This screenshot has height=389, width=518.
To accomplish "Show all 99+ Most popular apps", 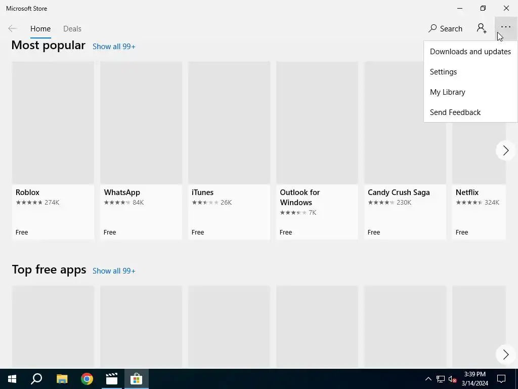I will coord(114,47).
